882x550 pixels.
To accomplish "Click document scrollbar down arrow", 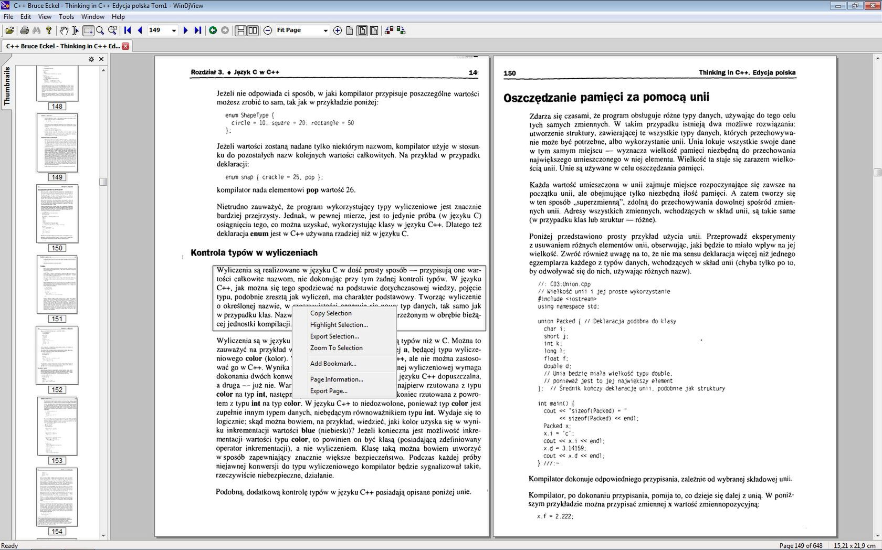I will point(877,536).
